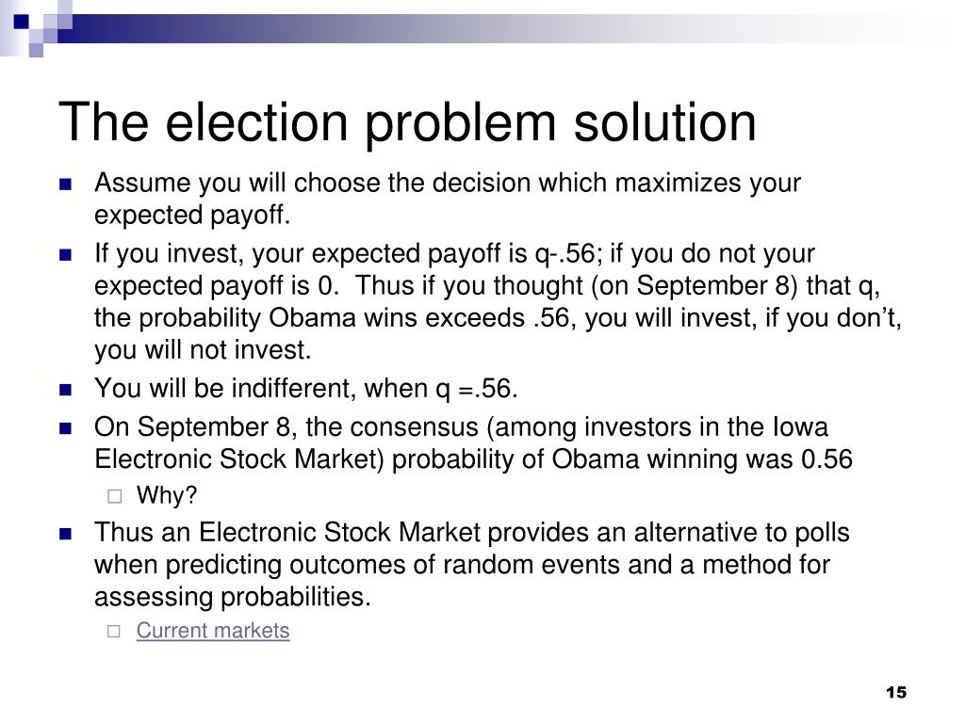Click the blue bullet before 'Assume you will choose'
The height and width of the screenshot is (723, 965).
tap(65, 184)
